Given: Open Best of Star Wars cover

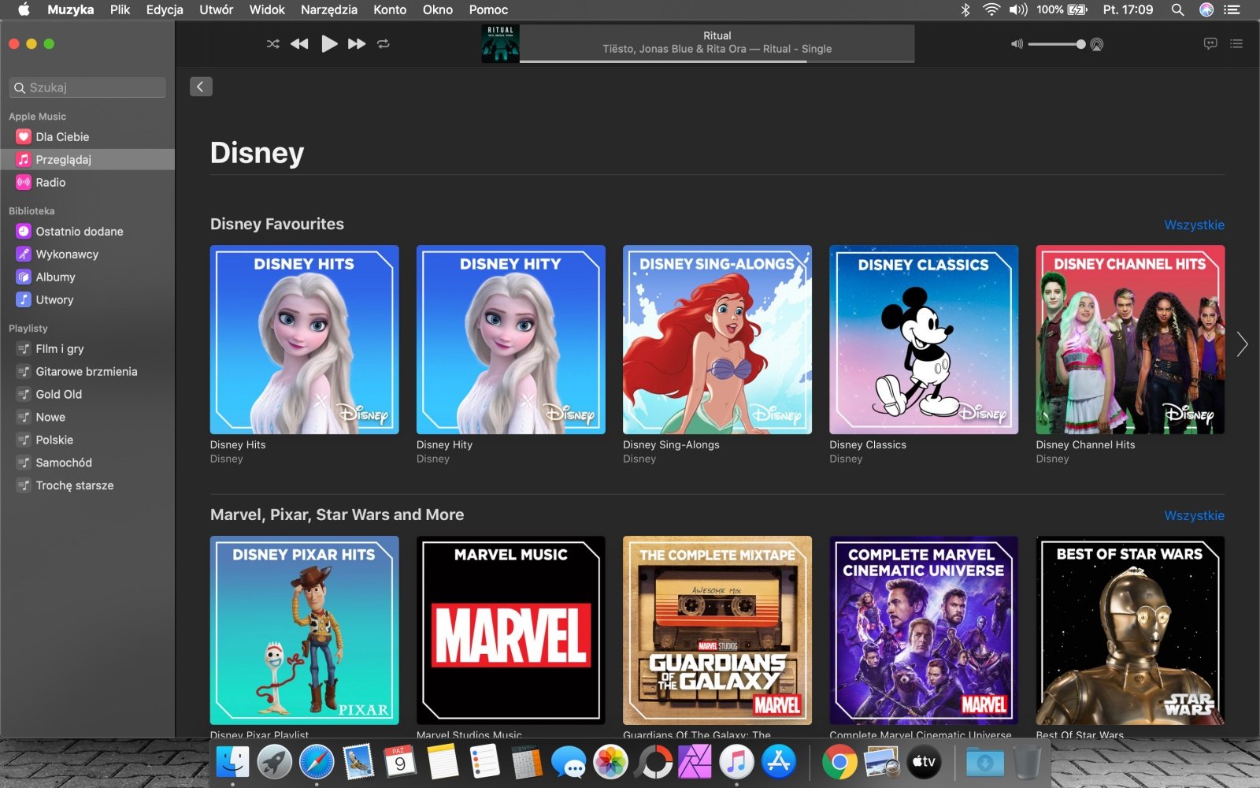Looking at the screenshot, I should pos(1130,630).
